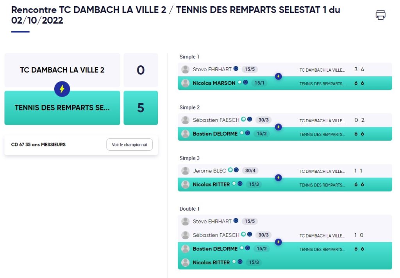
Task: Open Bastien DELORME name in Simple 2
Action: [x=215, y=134]
